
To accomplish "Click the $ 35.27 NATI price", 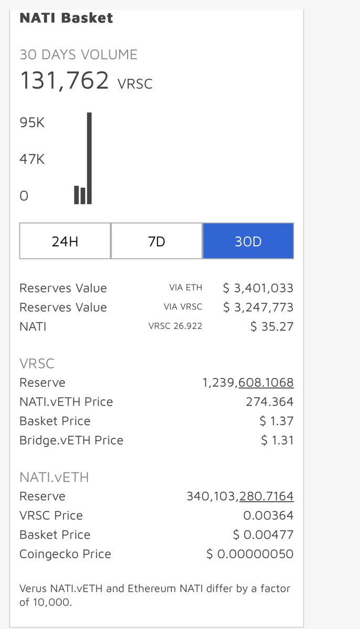I will pos(272,327).
